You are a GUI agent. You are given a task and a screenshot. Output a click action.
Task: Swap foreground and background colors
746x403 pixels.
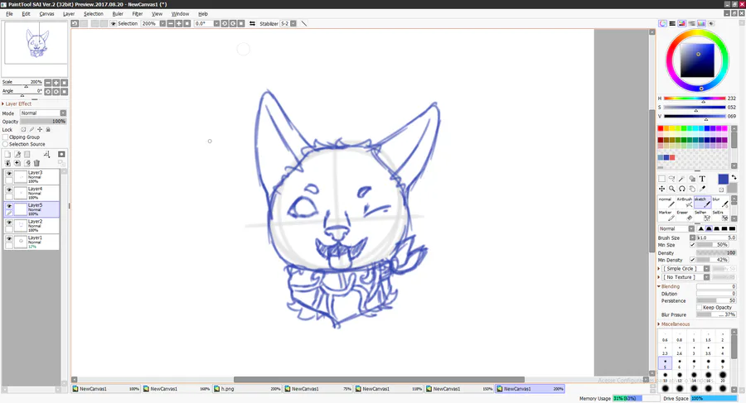[x=734, y=177]
